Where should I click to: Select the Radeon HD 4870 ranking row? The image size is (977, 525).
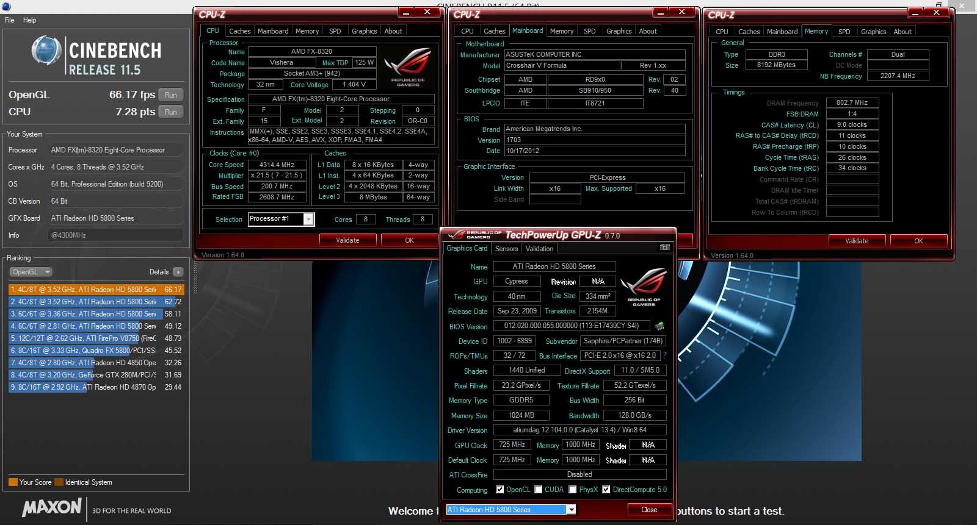tap(95, 387)
